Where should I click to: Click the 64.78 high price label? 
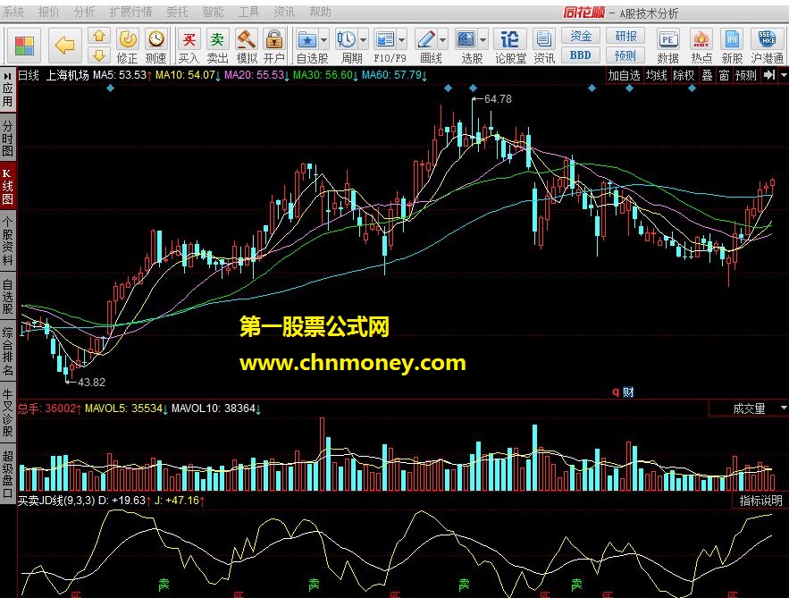tap(498, 99)
